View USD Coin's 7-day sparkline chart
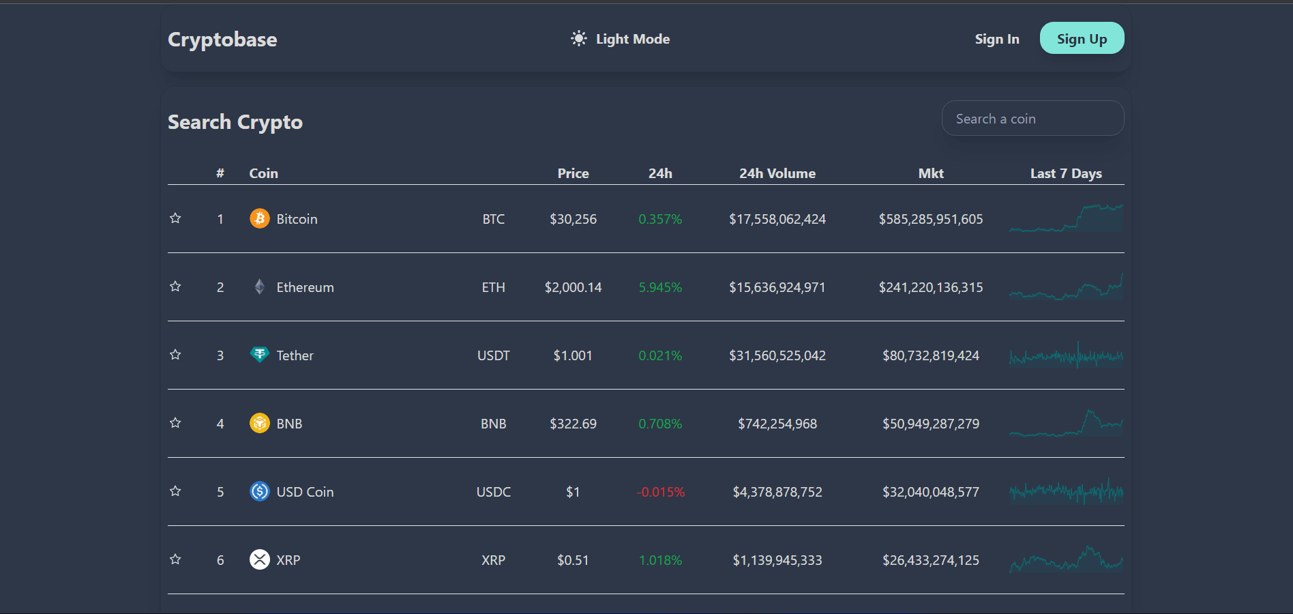 1066,491
